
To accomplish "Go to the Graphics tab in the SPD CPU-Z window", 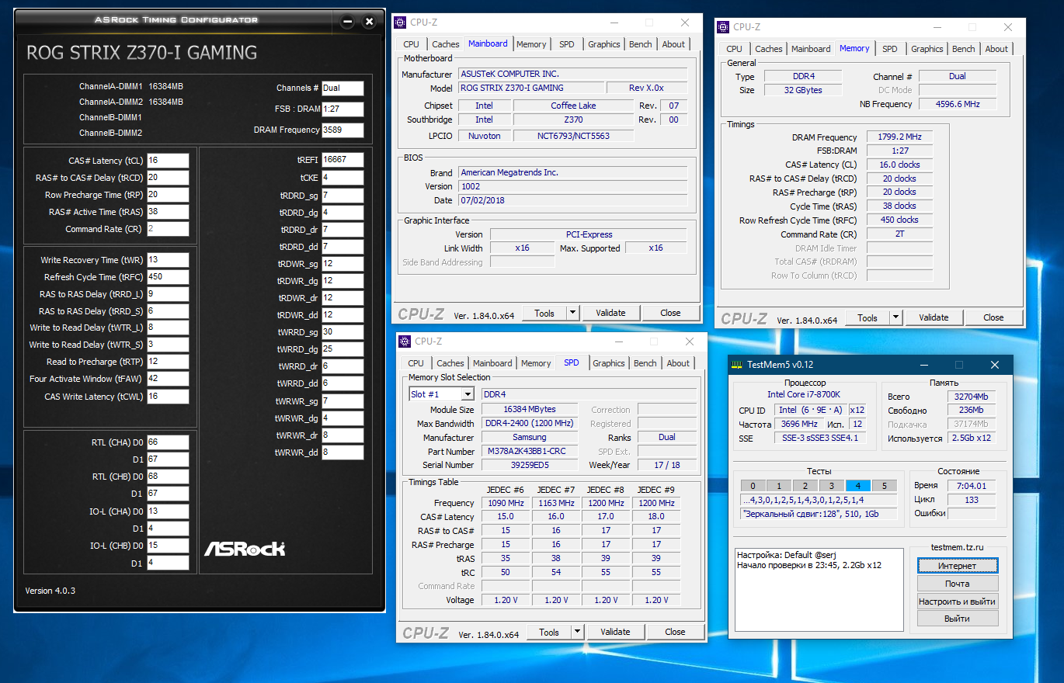I will click(x=609, y=363).
